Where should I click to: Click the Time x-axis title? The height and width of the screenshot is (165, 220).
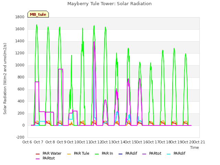[195, 147]
